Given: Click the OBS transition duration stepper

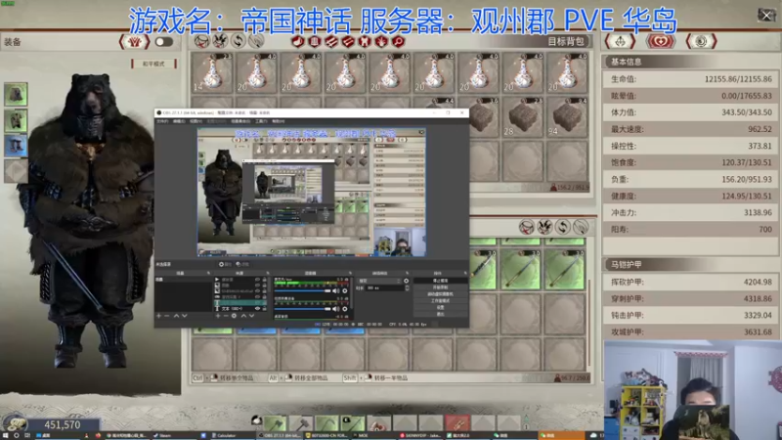Looking at the screenshot, I should [x=408, y=287].
